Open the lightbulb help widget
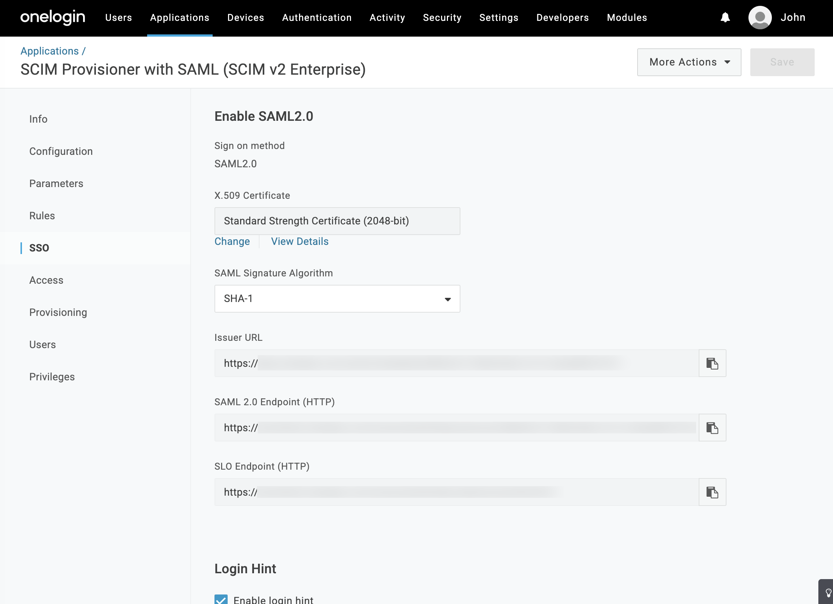This screenshot has height=604, width=833. coord(828,592)
